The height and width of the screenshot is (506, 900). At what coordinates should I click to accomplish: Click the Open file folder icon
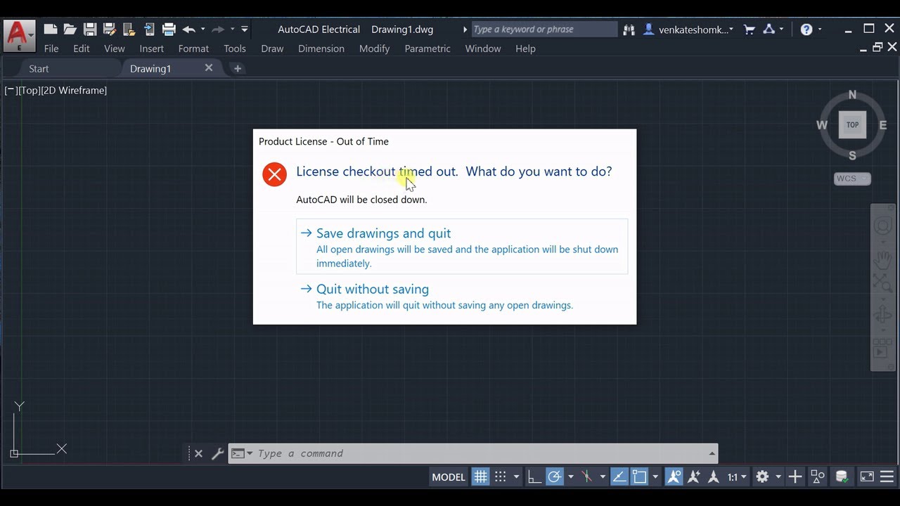[x=70, y=30]
